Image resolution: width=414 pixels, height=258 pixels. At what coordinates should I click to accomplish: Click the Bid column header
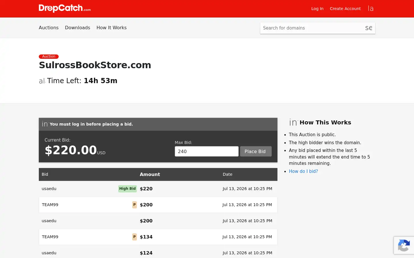(45, 174)
